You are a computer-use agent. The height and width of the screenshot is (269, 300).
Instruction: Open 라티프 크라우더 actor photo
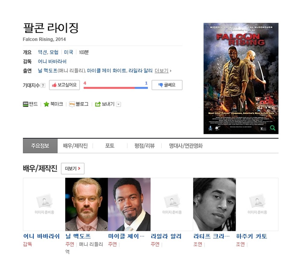214,204
